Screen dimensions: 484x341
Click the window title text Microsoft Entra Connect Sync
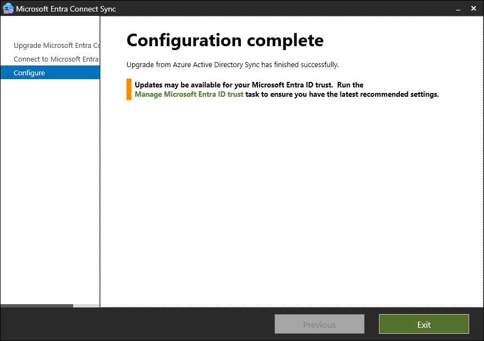point(66,9)
